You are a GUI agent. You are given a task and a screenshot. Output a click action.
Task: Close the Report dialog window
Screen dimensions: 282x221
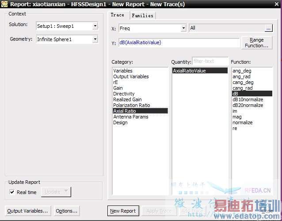pyautogui.click(x=277, y=4)
